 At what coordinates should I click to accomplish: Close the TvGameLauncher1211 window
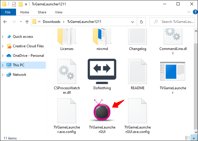192,4
